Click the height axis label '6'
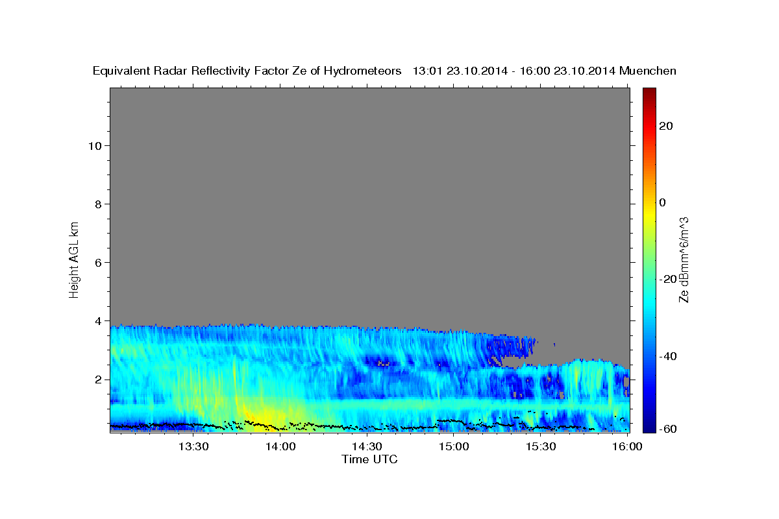 98,262
